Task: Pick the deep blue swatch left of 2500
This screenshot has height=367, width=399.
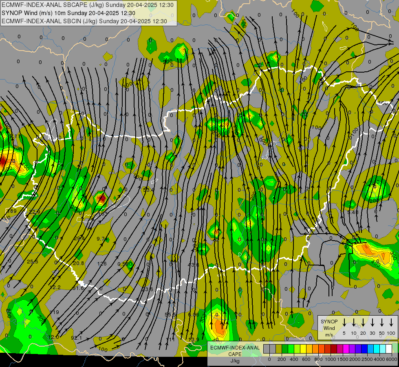Action: 364,349
